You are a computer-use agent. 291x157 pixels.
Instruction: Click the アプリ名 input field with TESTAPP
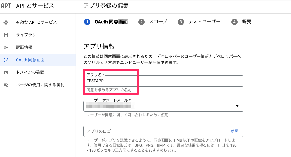[x=163, y=81]
